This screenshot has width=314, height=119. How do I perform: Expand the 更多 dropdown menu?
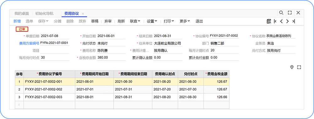coord(185,21)
